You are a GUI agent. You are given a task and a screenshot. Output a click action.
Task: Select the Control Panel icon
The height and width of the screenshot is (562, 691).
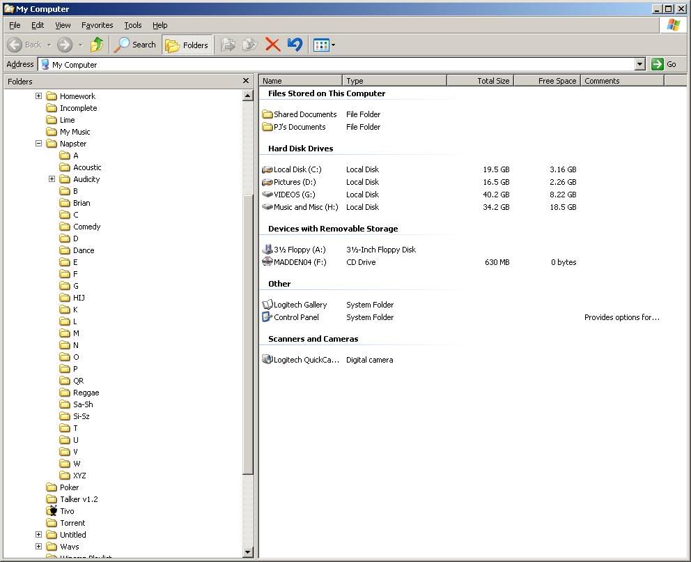[x=267, y=317]
